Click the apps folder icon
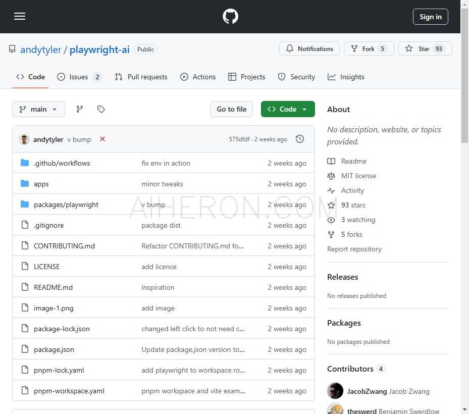This screenshot has height=414, width=469. tap(25, 183)
